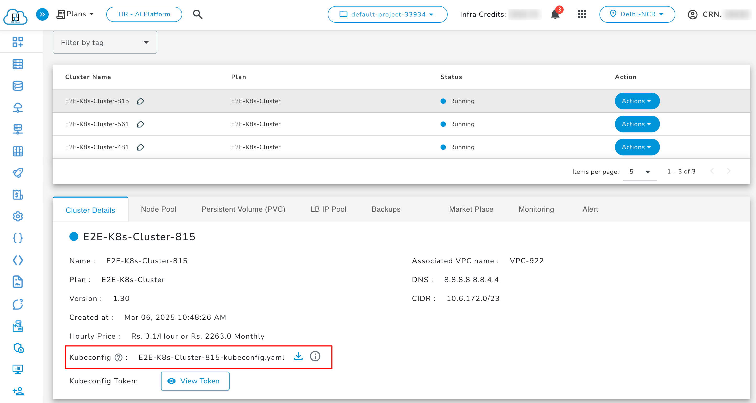This screenshot has height=403, width=756.
Task: Open Actions menu for E2E-K8s-Cluster-561
Action: (637, 124)
